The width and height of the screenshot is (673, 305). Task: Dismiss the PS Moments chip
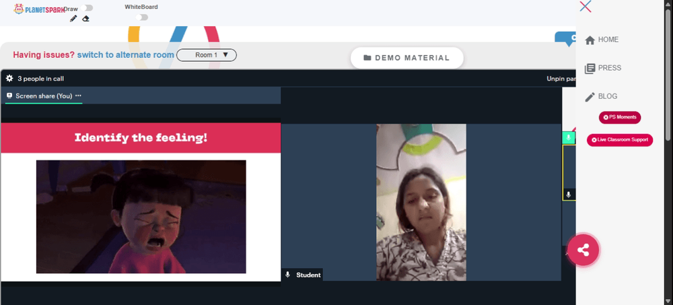pyautogui.click(x=606, y=117)
